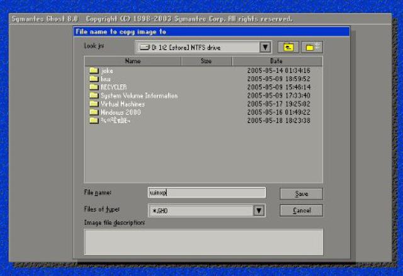
Task: Sort by the Date column header
Action: [x=277, y=61]
